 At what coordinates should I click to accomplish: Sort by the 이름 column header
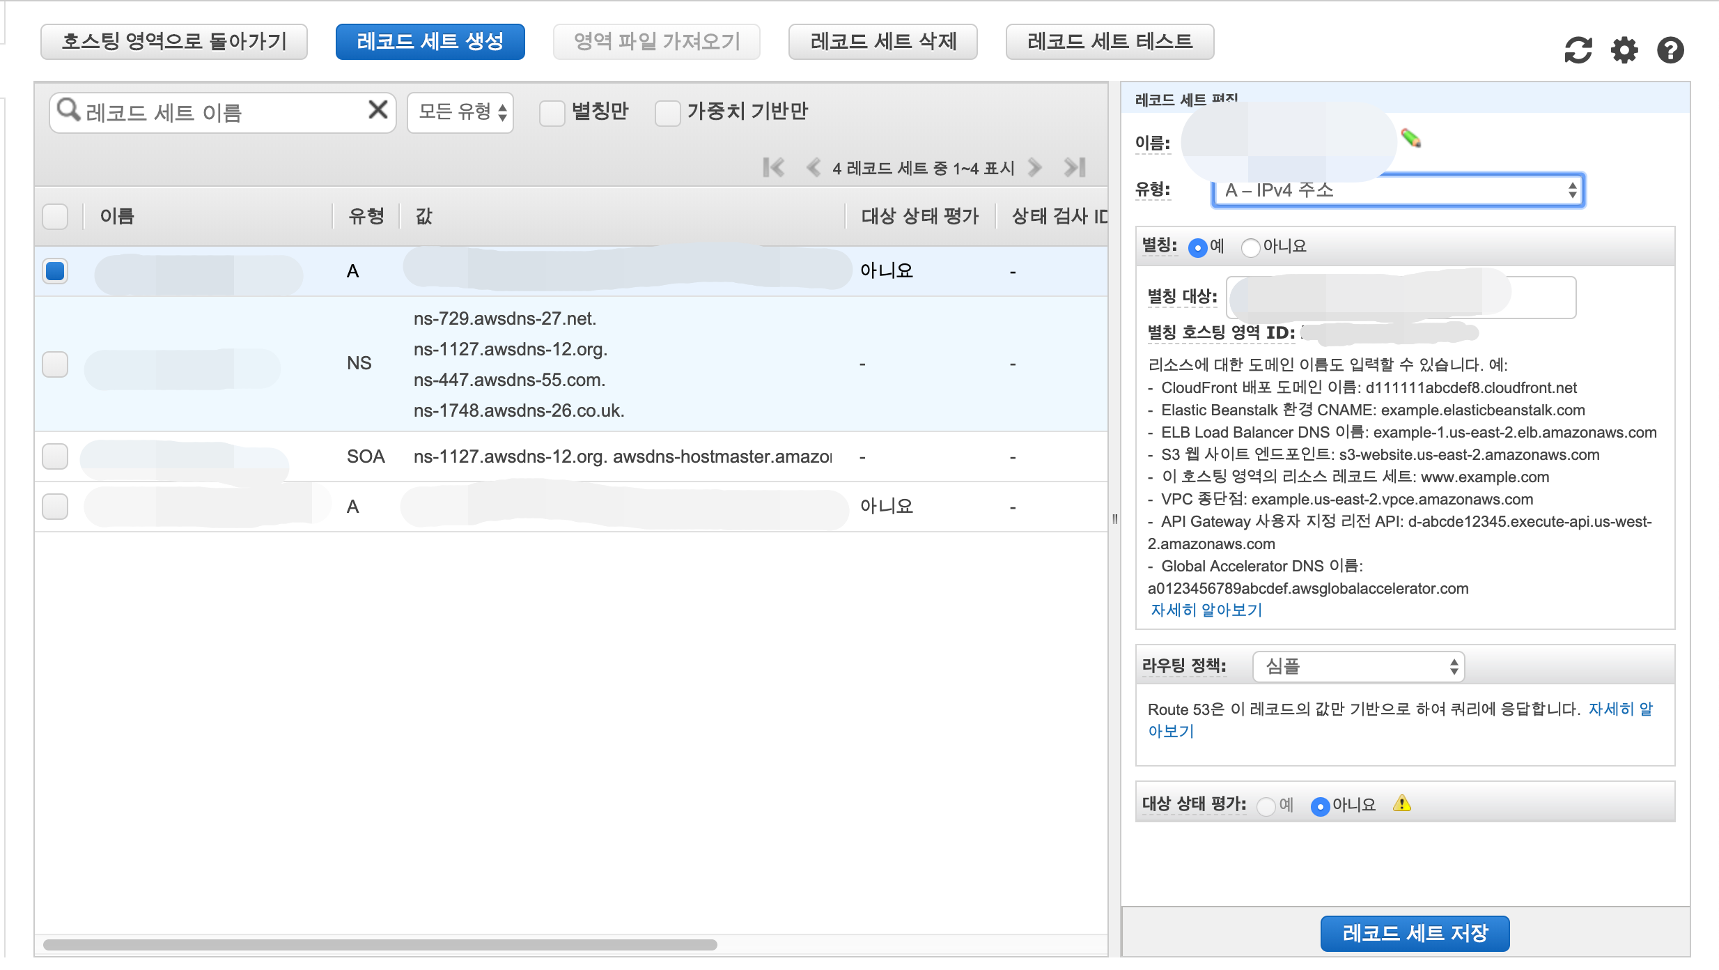(x=117, y=216)
